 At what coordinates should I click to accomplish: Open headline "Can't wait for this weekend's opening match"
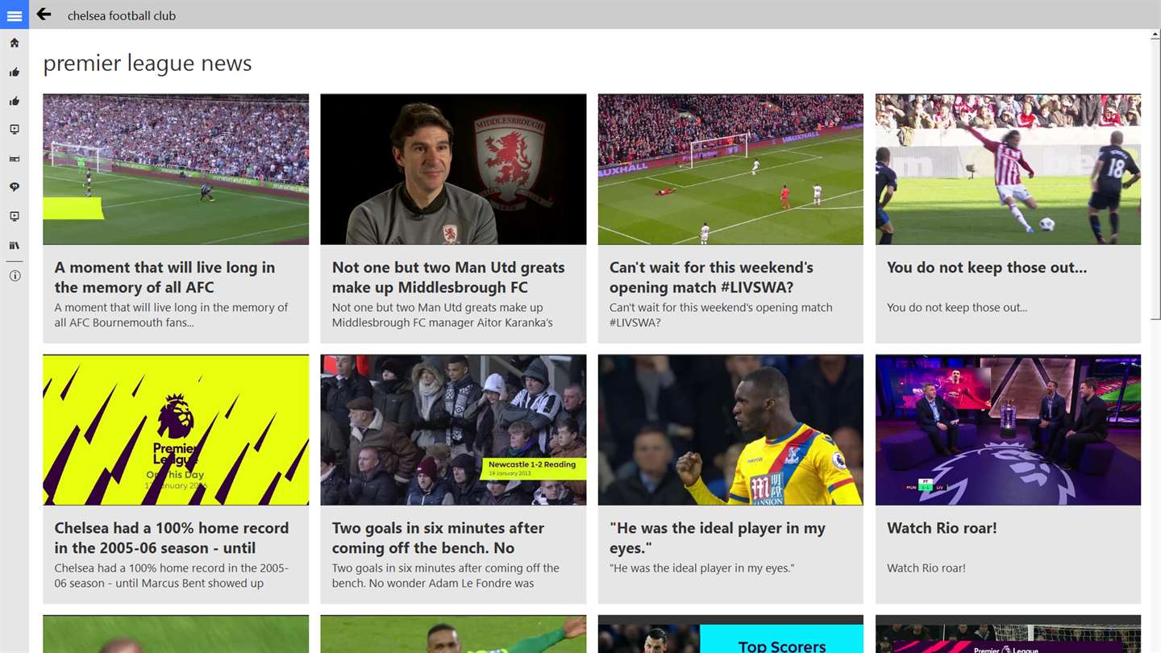(x=711, y=277)
